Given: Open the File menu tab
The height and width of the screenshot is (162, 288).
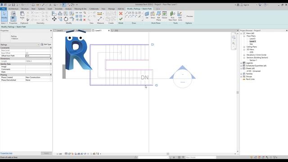Looking at the screenshot, I should pos(4,9).
